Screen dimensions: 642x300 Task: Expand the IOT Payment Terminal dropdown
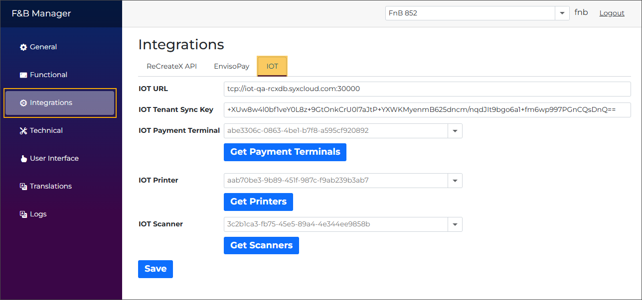pyautogui.click(x=455, y=131)
